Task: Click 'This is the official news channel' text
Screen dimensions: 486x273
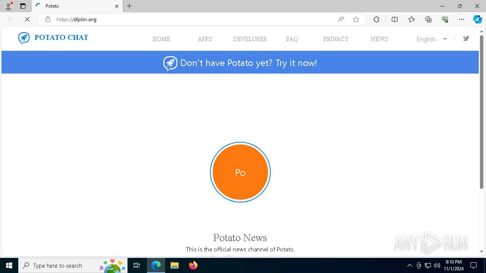Action: pyautogui.click(x=240, y=249)
